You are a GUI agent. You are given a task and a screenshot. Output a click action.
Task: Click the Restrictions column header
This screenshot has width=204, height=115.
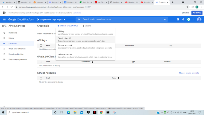click(x=130, y=45)
